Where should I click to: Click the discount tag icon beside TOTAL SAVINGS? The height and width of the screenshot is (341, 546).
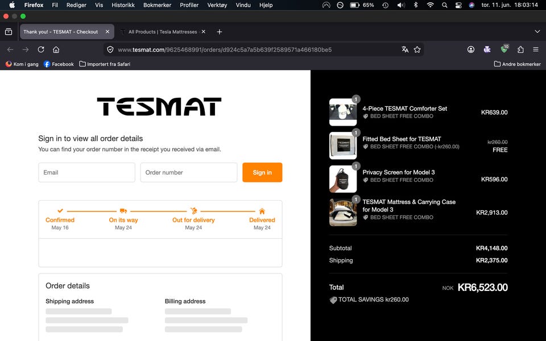click(333, 300)
